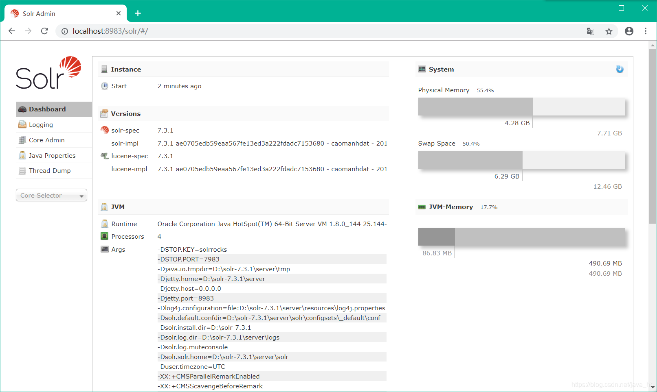Click the Swap Space usage bar
Viewport: 657px width, 392px height.
click(x=521, y=160)
